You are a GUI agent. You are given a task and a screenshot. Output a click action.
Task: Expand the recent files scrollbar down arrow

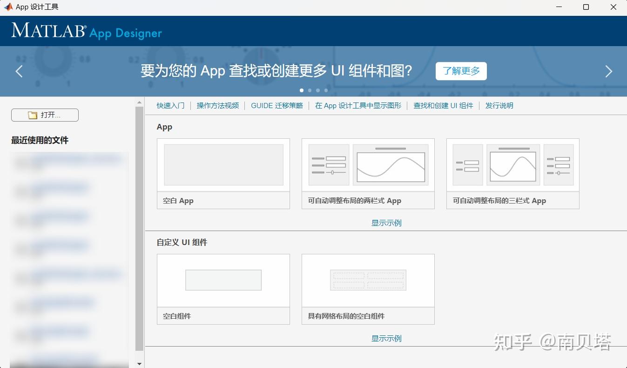(x=139, y=363)
